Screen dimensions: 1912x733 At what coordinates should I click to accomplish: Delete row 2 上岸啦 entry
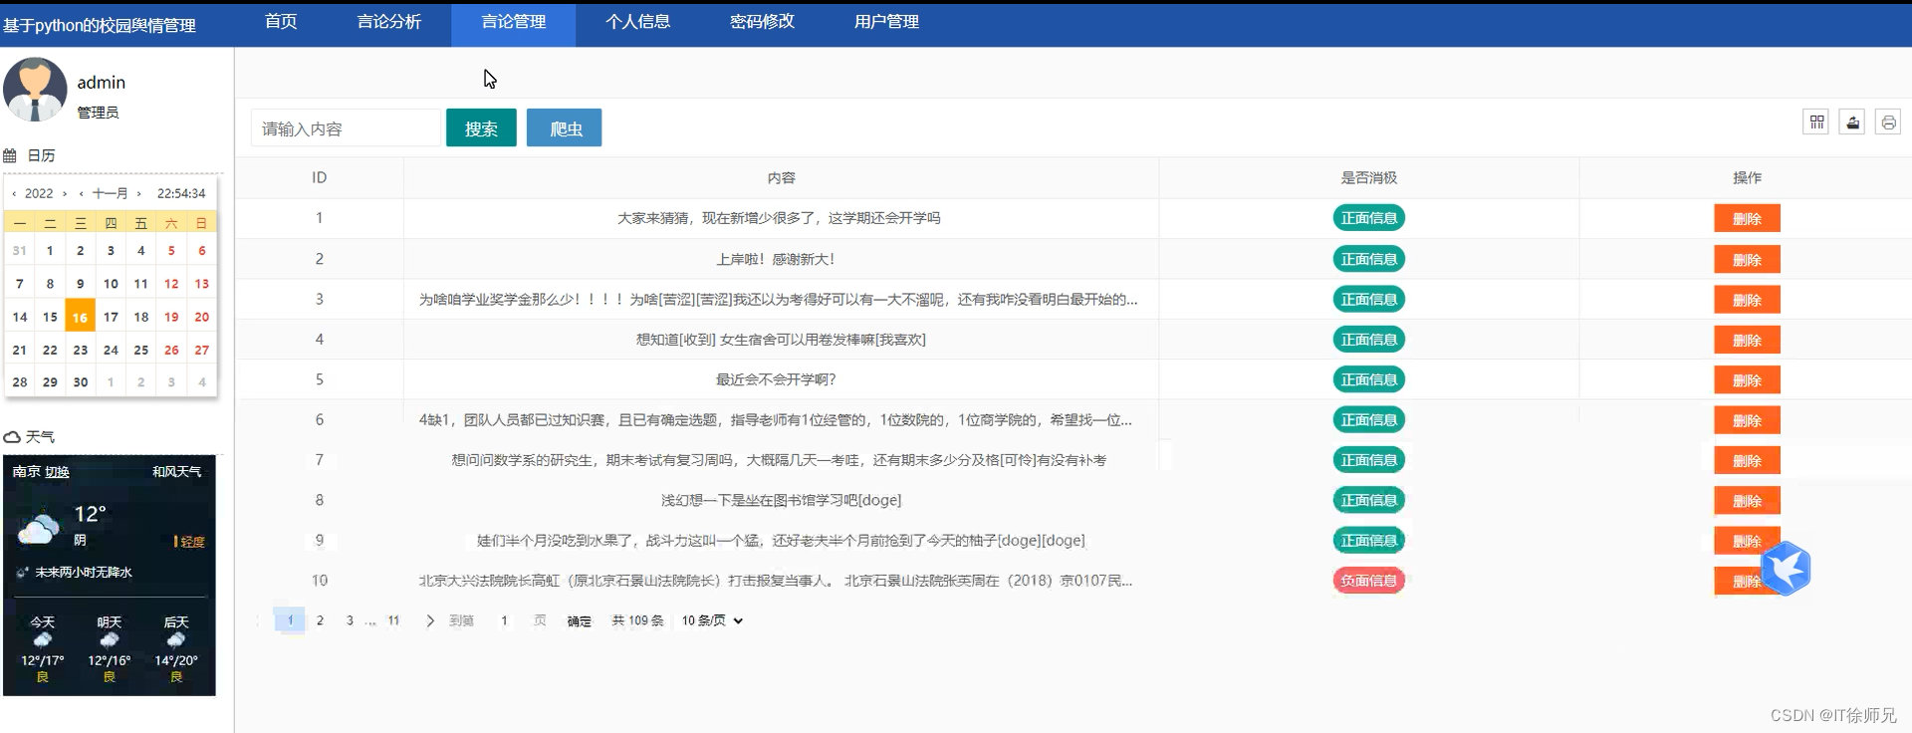pos(1747,259)
